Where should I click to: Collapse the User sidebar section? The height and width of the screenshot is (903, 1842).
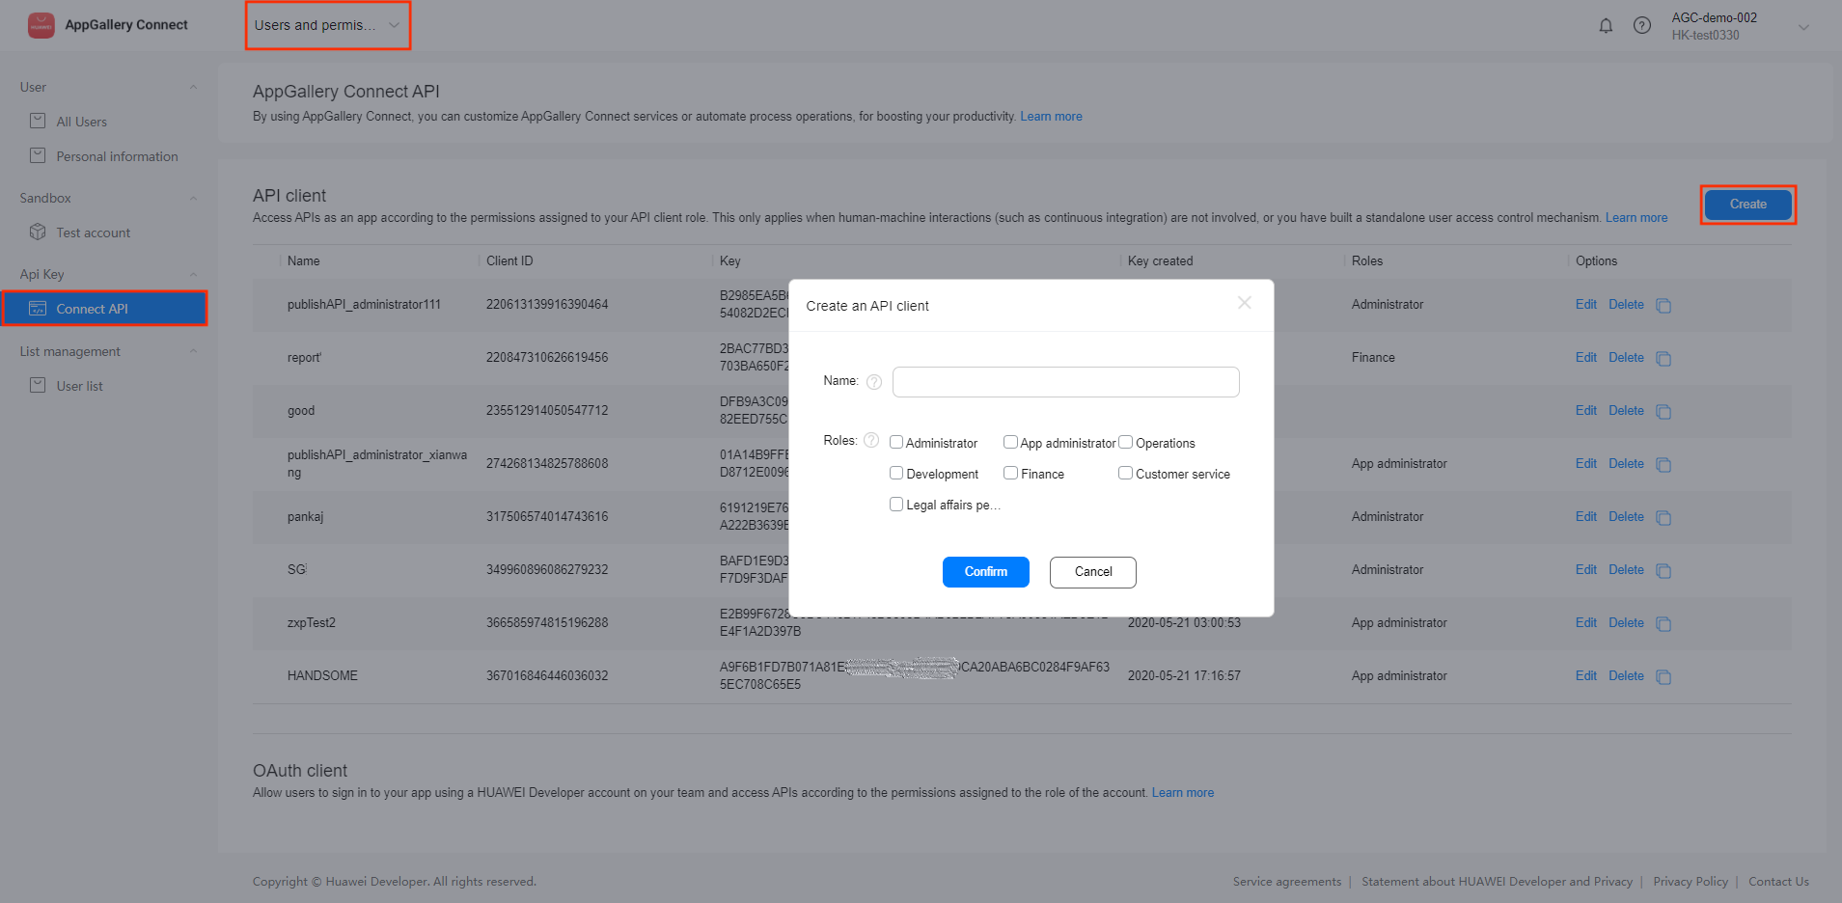tap(193, 88)
